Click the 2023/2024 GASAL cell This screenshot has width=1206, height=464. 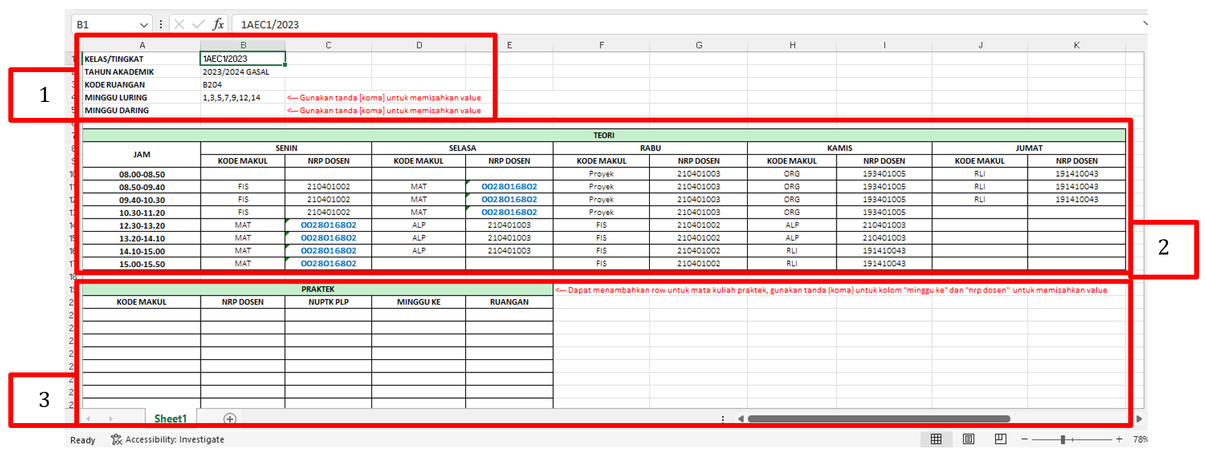click(x=243, y=71)
